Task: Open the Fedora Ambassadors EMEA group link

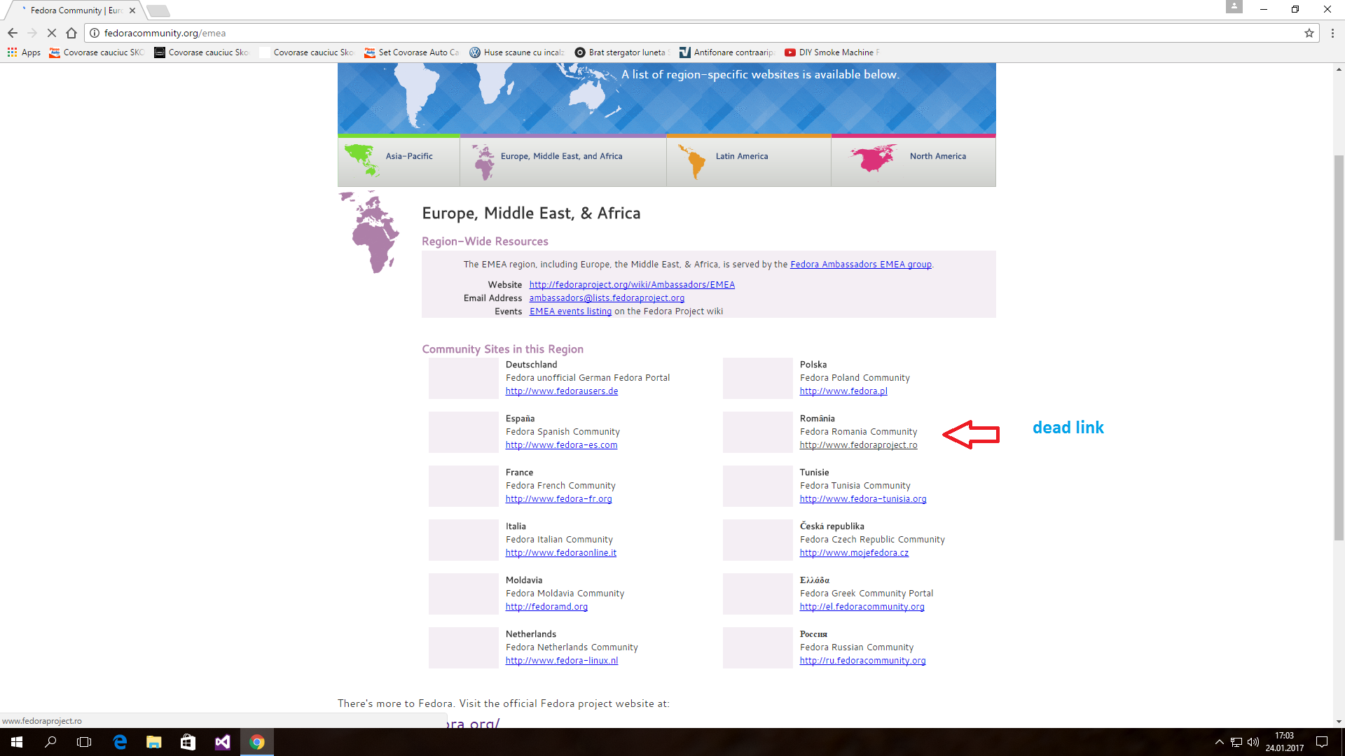Action: point(861,265)
